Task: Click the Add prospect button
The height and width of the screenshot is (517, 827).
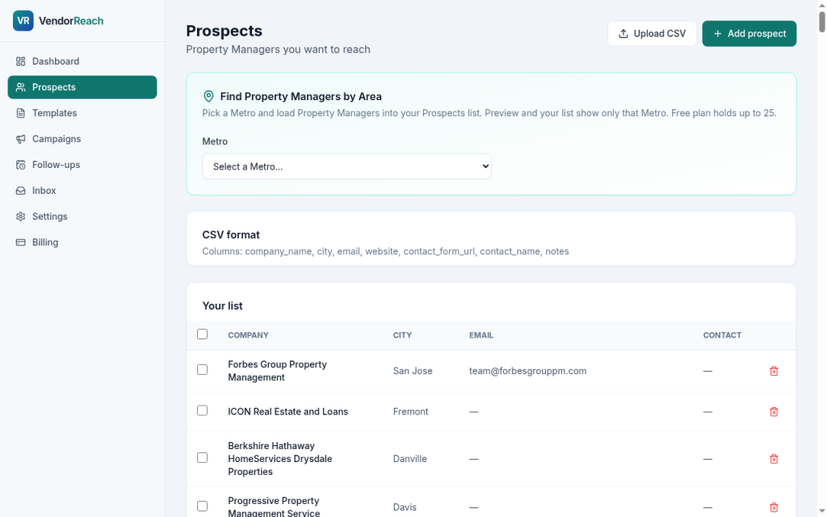Action: point(749,33)
